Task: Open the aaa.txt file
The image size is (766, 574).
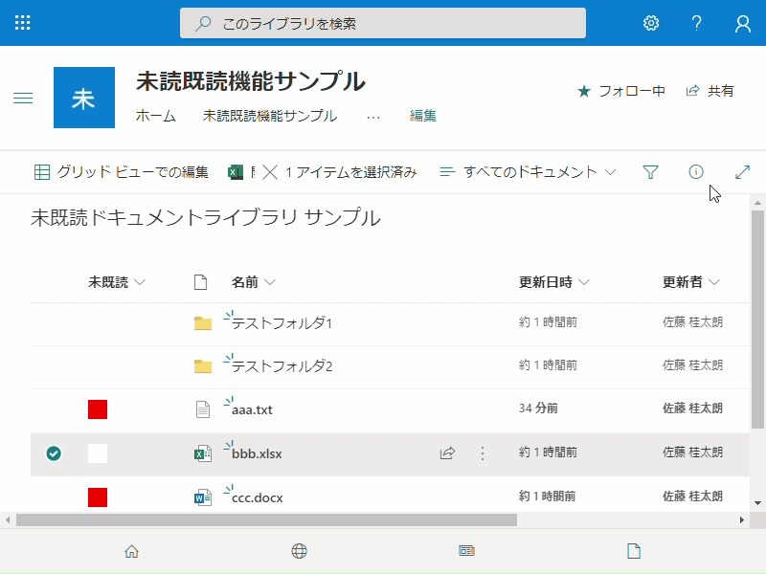Action: [252, 409]
